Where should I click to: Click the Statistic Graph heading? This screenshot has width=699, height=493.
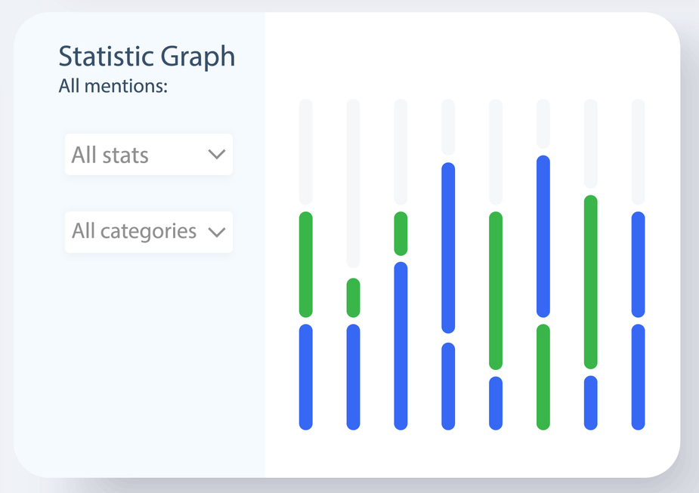coord(147,57)
